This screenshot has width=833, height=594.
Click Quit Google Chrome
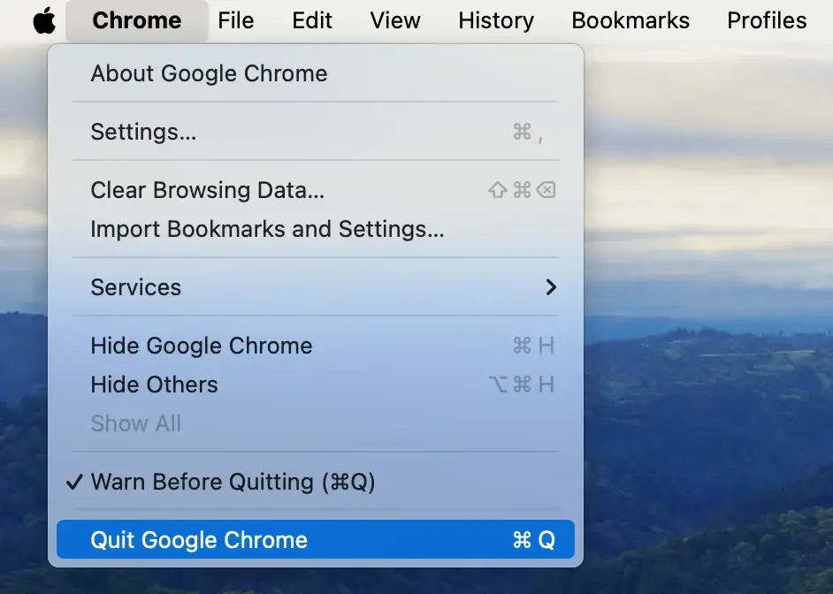tap(316, 540)
